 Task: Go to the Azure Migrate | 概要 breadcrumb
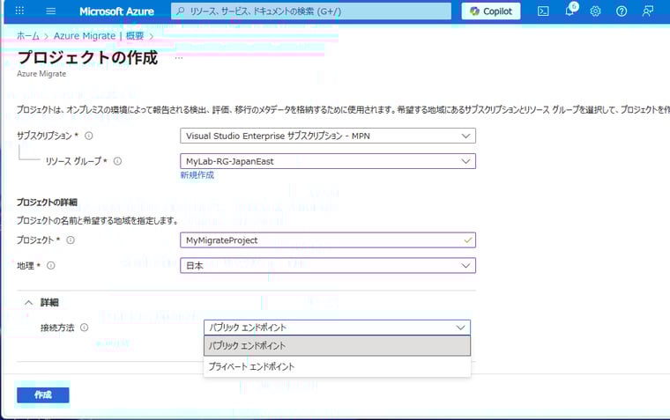tap(98, 36)
